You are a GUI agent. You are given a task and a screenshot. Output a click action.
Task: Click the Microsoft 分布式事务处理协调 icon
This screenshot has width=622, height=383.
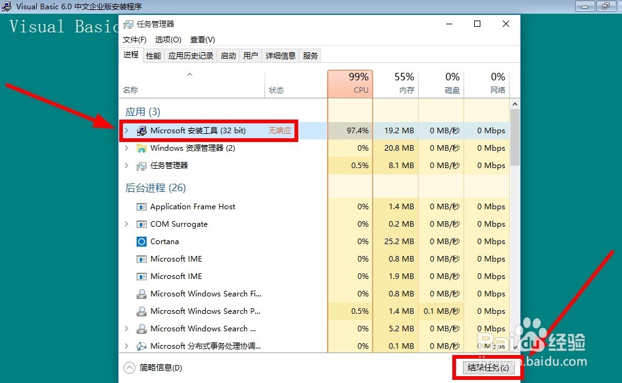(x=141, y=346)
